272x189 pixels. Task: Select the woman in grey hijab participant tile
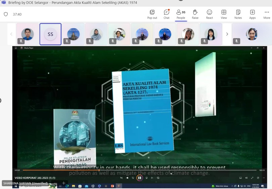(x=96, y=34)
